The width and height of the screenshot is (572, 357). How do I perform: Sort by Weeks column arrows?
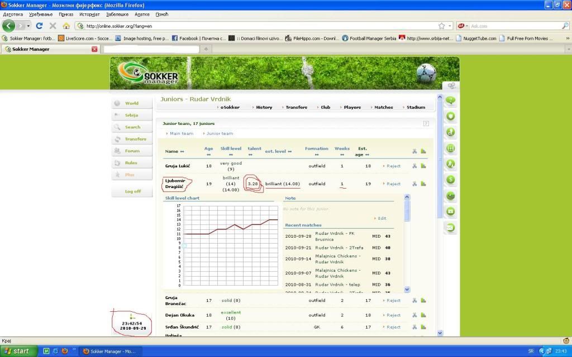click(x=342, y=155)
